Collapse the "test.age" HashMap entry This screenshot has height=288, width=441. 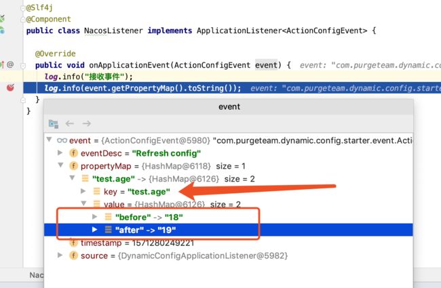(73, 178)
